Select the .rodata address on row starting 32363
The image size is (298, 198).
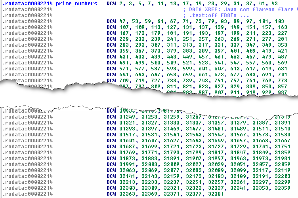(x=27, y=194)
